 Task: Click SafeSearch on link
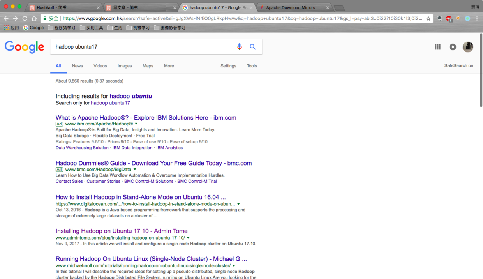(459, 65)
